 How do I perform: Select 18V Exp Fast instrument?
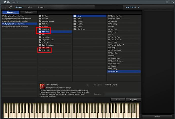[x=124, y=21]
